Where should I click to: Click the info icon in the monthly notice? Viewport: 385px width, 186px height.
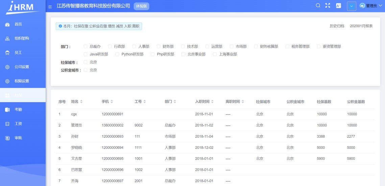coord(60,26)
